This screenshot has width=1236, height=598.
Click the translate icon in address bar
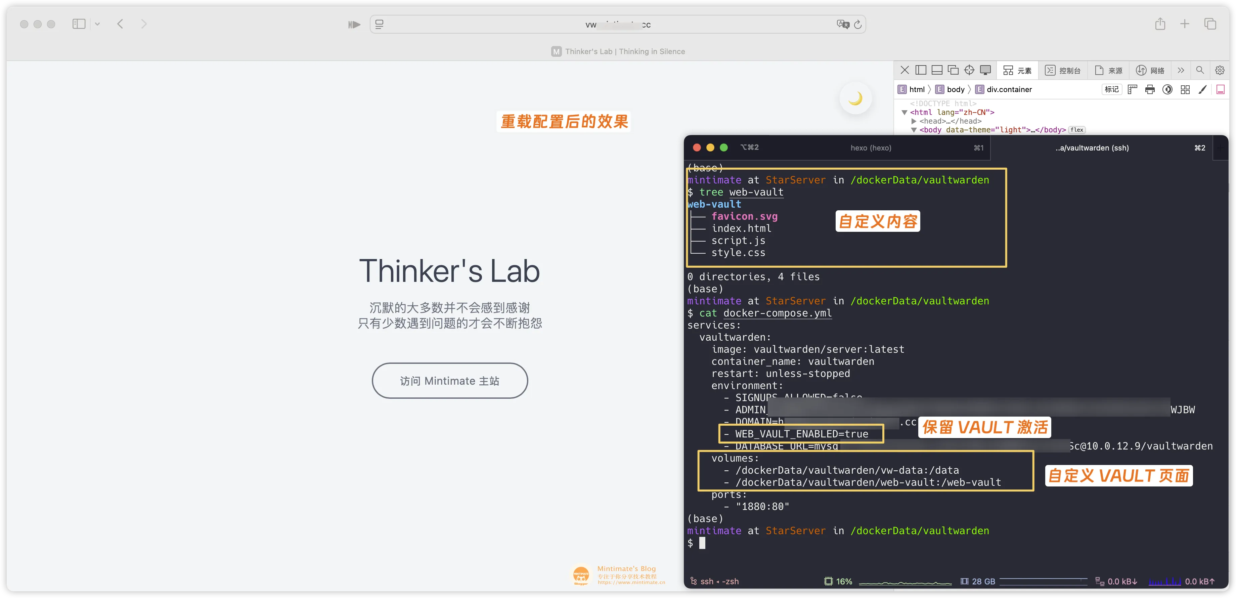(x=843, y=25)
